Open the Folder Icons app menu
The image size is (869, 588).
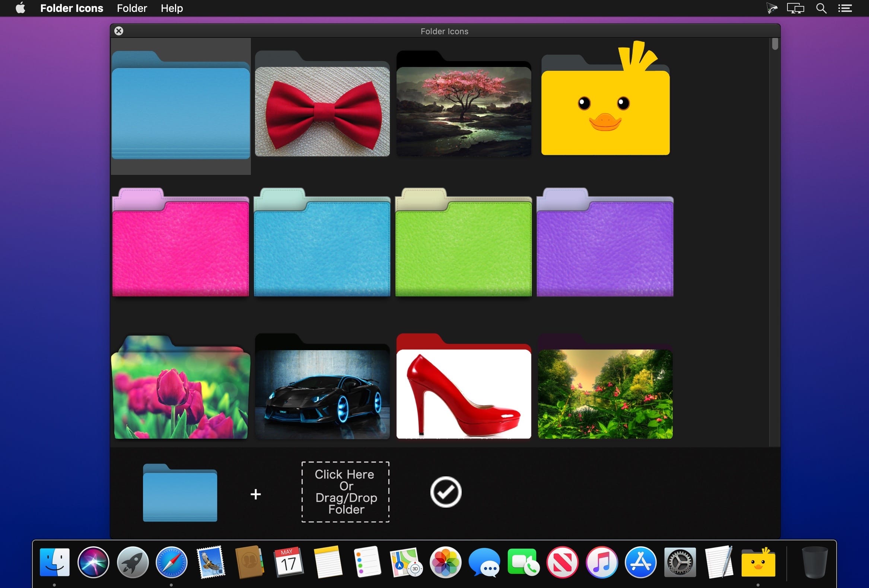(x=71, y=8)
